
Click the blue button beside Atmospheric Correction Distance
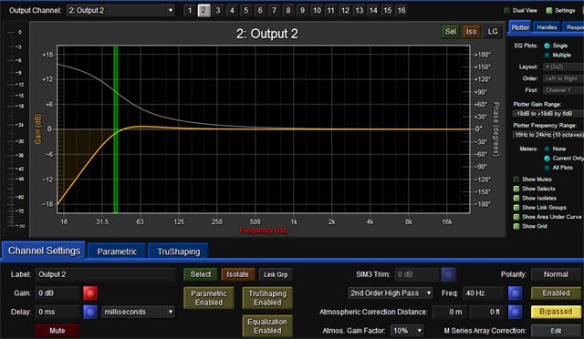click(x=515, y=312)
